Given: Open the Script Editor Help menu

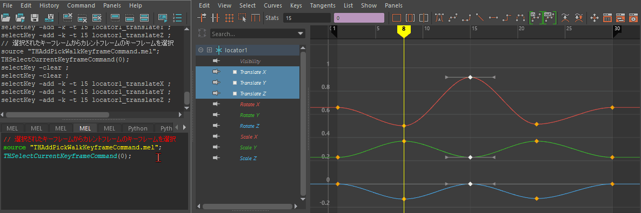Looking at the screenshot, I should click(135, 5).
